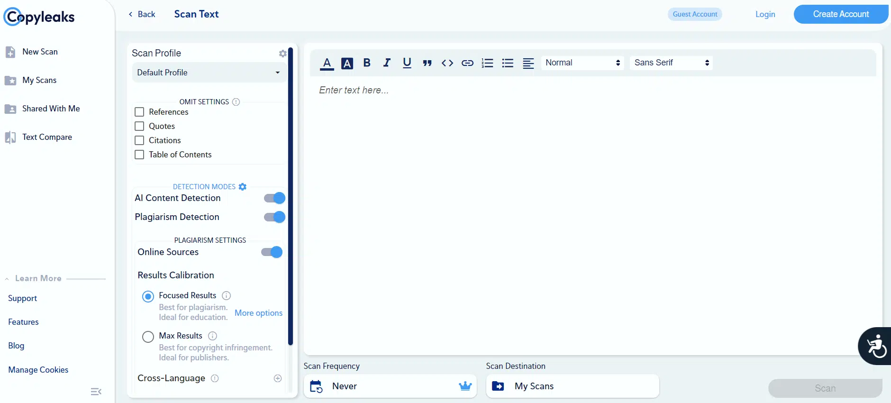Click the premium crown icon in Scan Frequency

[x=465, y=386]
